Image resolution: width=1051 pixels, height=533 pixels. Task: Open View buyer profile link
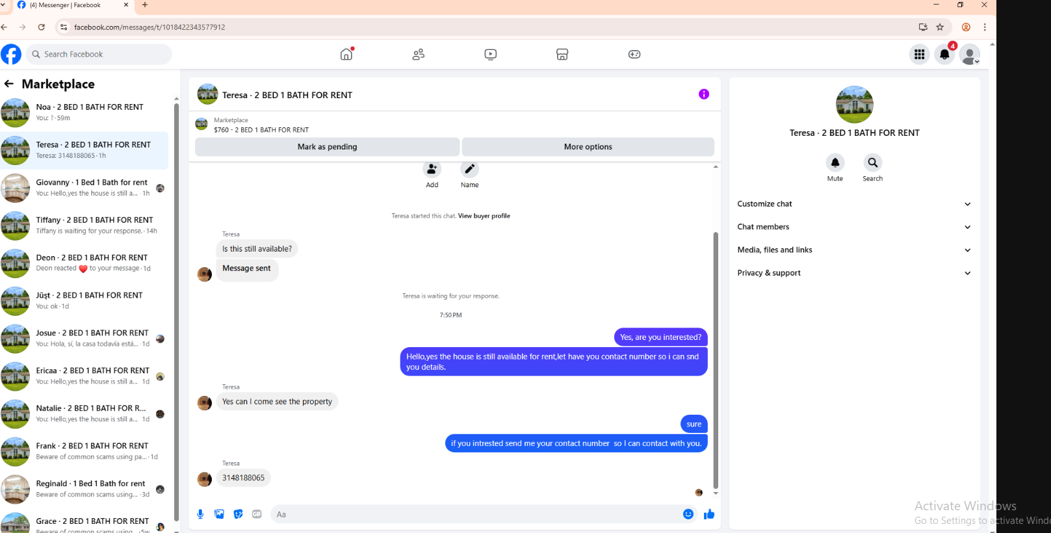point(484,216)
